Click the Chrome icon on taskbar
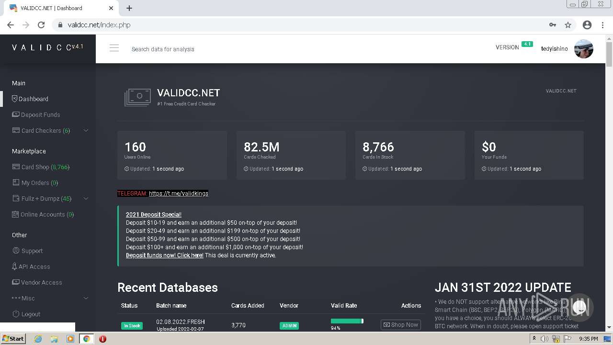This screenshot has width=613, height=345. [87, 339]
